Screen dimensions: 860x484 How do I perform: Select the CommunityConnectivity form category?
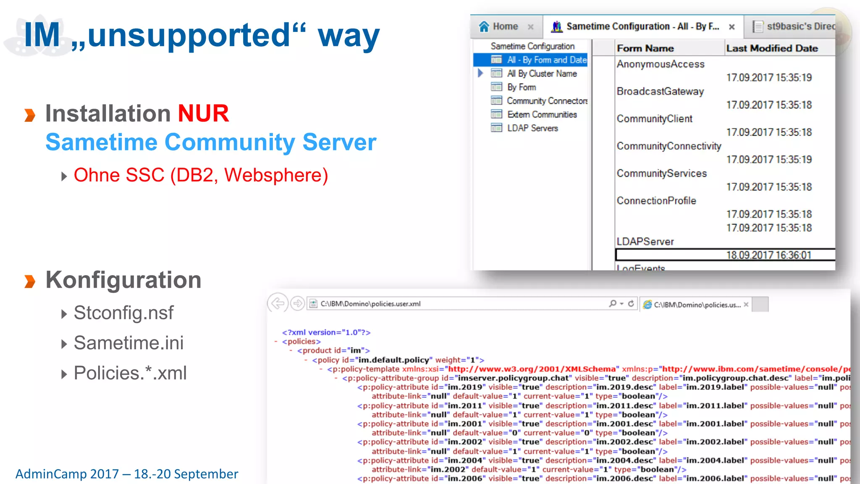[x=669, y=146]
